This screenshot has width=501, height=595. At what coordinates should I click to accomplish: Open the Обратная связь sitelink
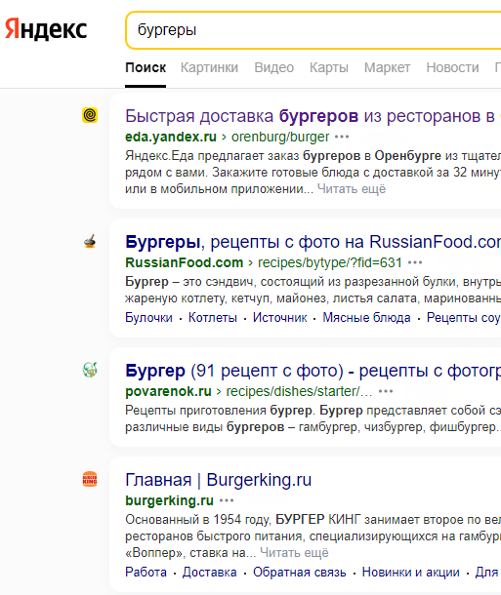[299, 573]
